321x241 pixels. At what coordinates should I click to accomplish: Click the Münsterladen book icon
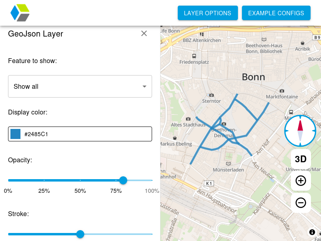coord(228,164)
